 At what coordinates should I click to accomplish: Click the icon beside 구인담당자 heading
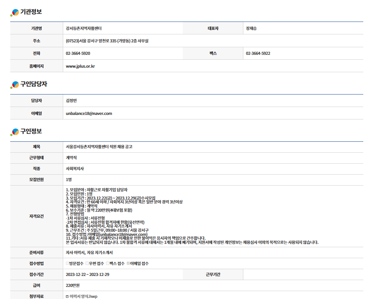[x=15, y=85]
